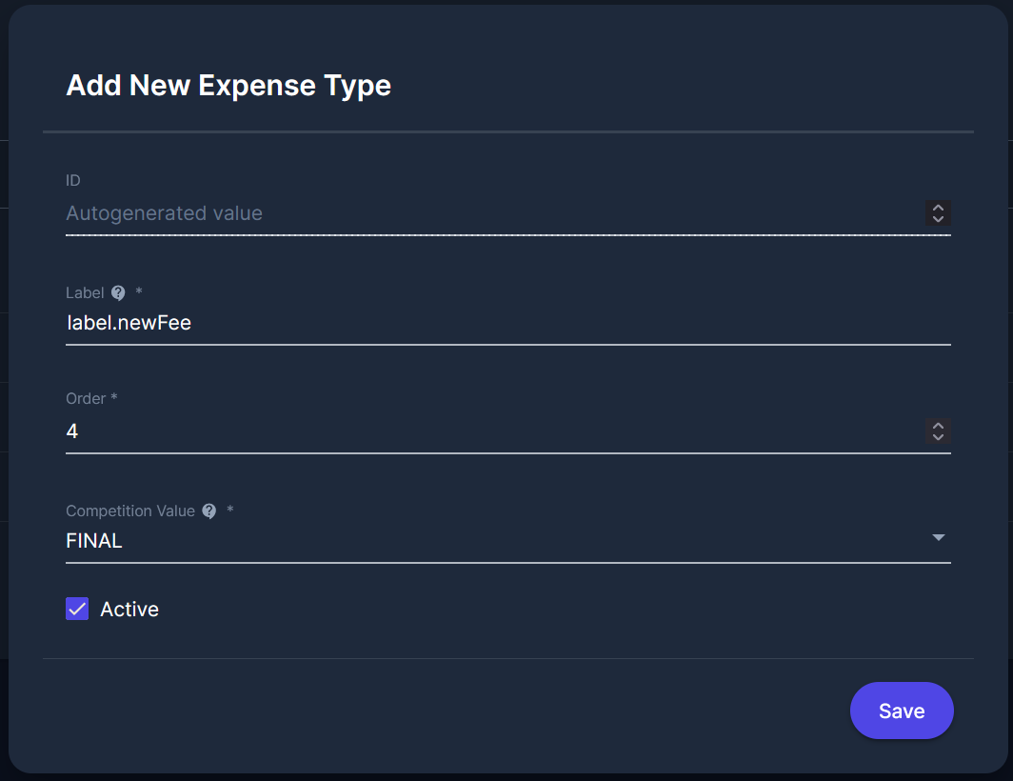Viewport: 1013px width, 781px height.
Task: Click the "Add New Expense Type" heading
Action: coord(228,86)
